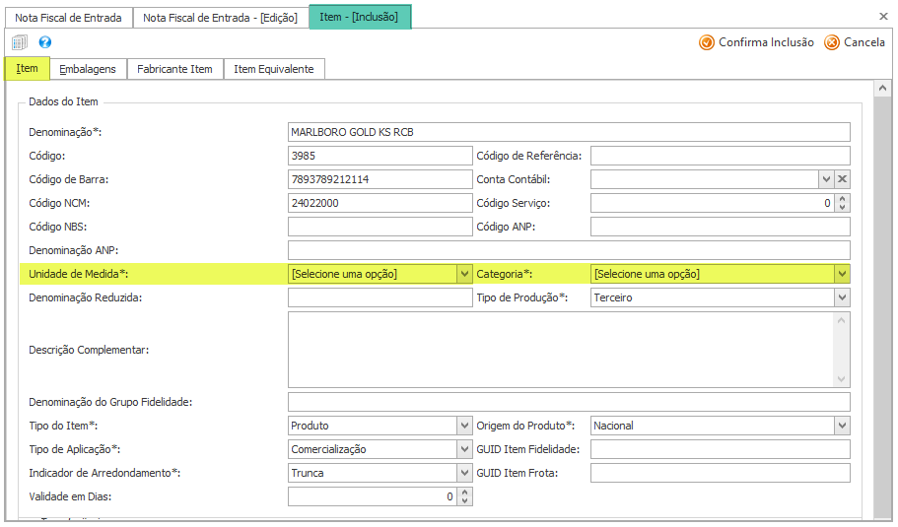The width and height of the screenshot is (898, 527).
Task: Go to Nota Fiscal de Entrada - [Edição] tab
Action: click(x=220, y=18)
